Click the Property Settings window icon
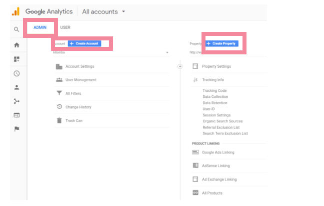 tap(195, 66)
